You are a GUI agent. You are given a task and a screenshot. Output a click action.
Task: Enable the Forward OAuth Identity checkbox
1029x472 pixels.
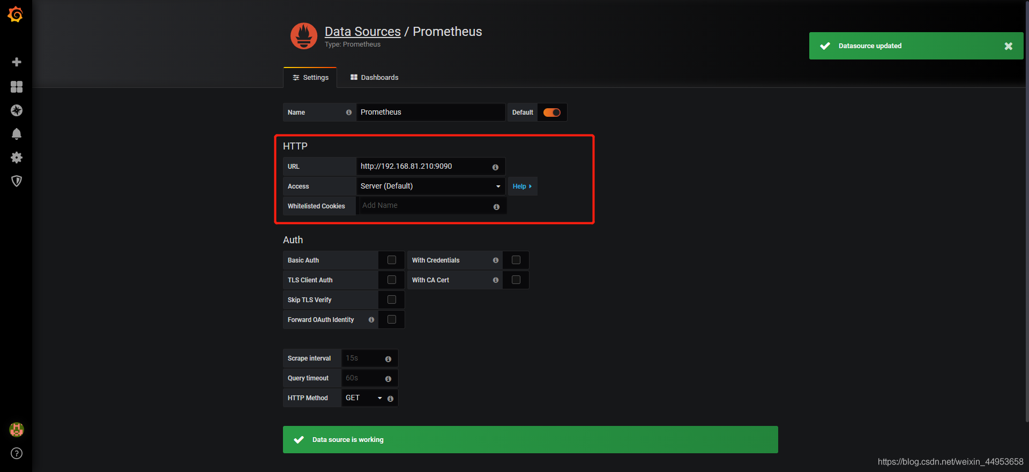pos(392,319)
